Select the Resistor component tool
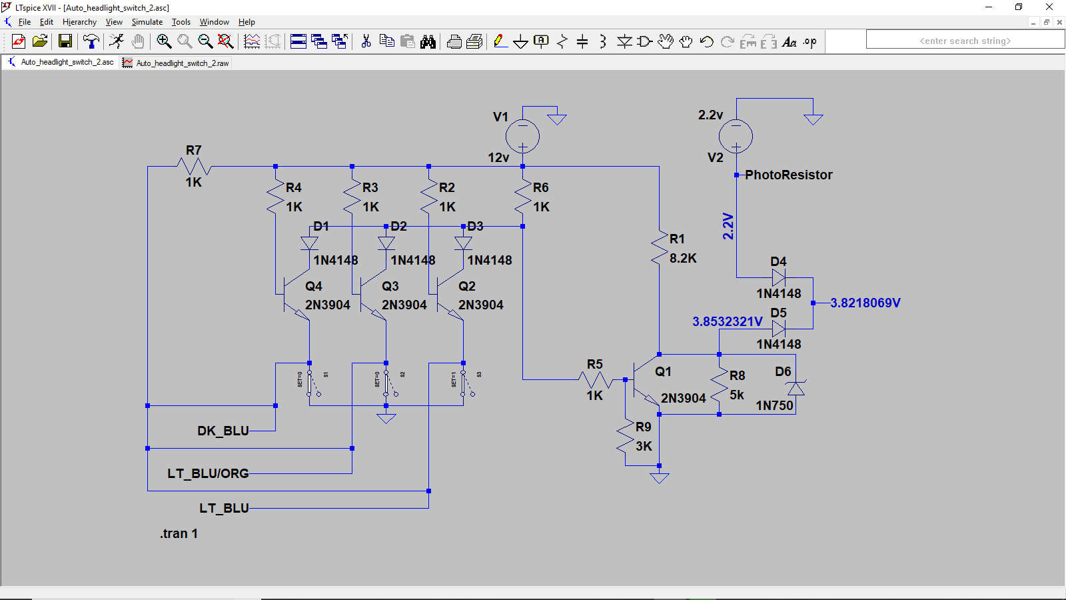 pos(562,41)
